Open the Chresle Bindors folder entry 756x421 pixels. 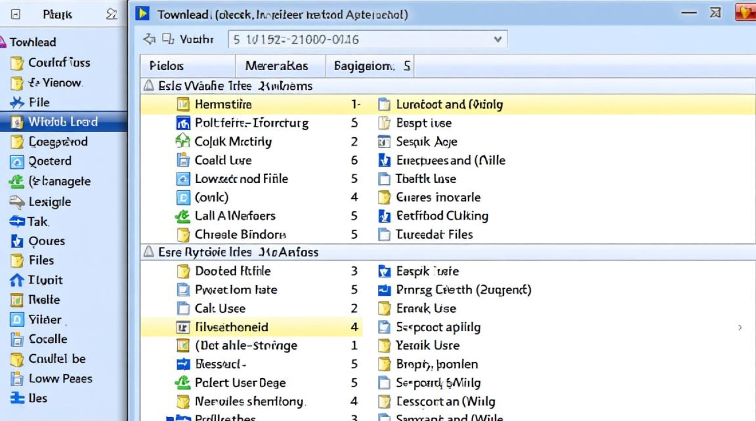click(x=240, y=234)
